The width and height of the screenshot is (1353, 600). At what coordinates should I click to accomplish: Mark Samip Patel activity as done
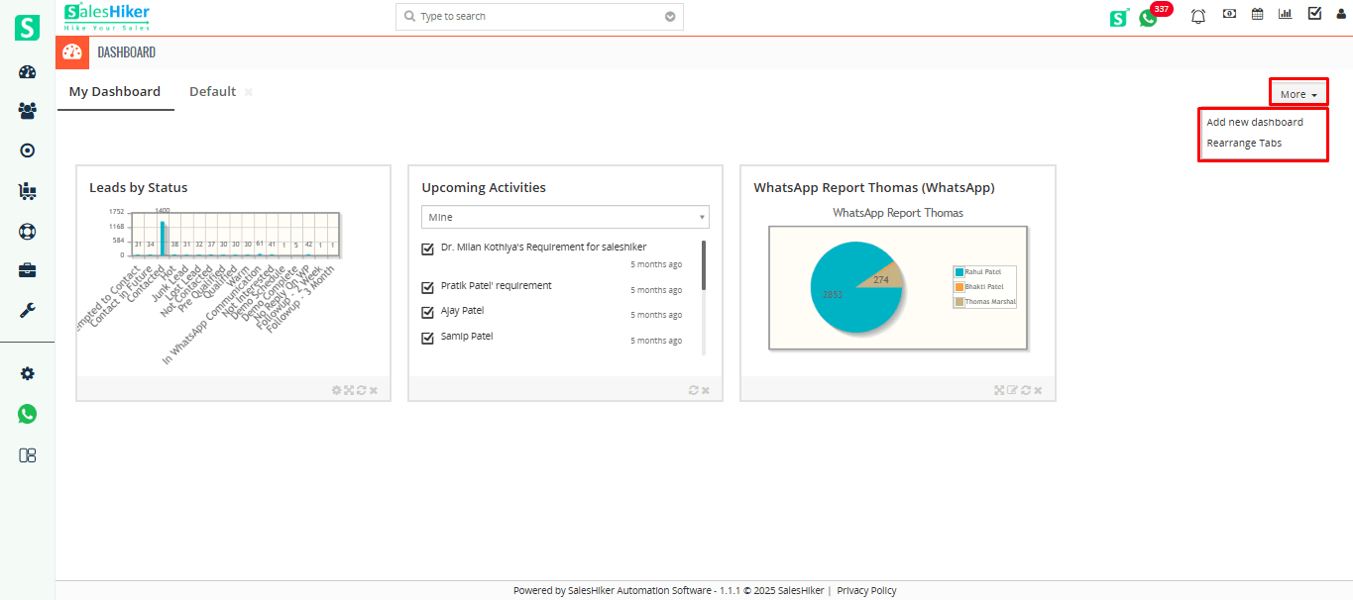click(427, 337)
